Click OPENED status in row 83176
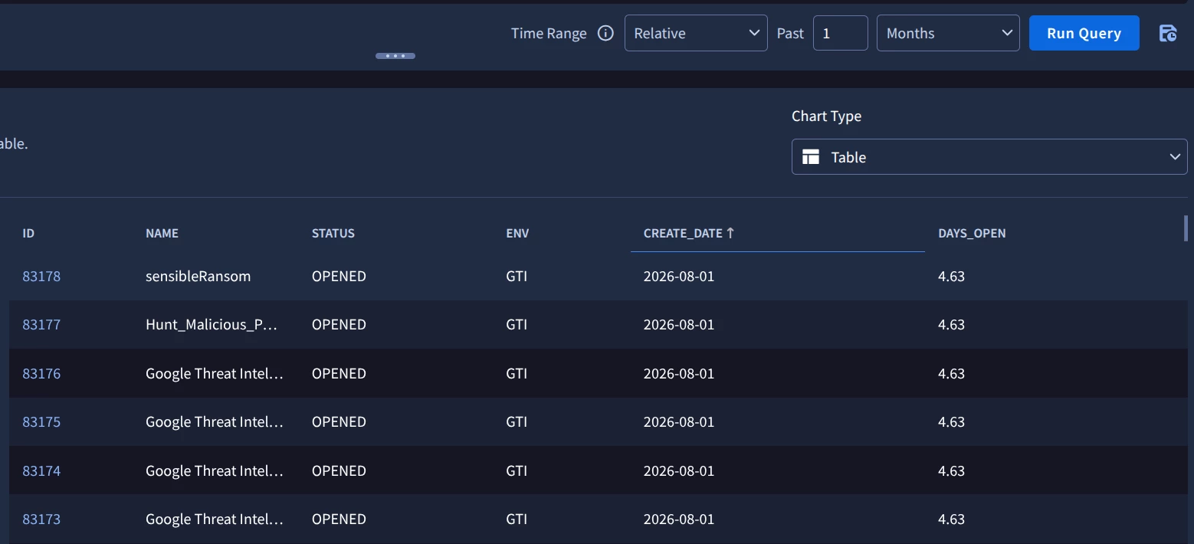The height and width of the screenshot is (544, 1194). pyautogui.click(x=339, y=373)
